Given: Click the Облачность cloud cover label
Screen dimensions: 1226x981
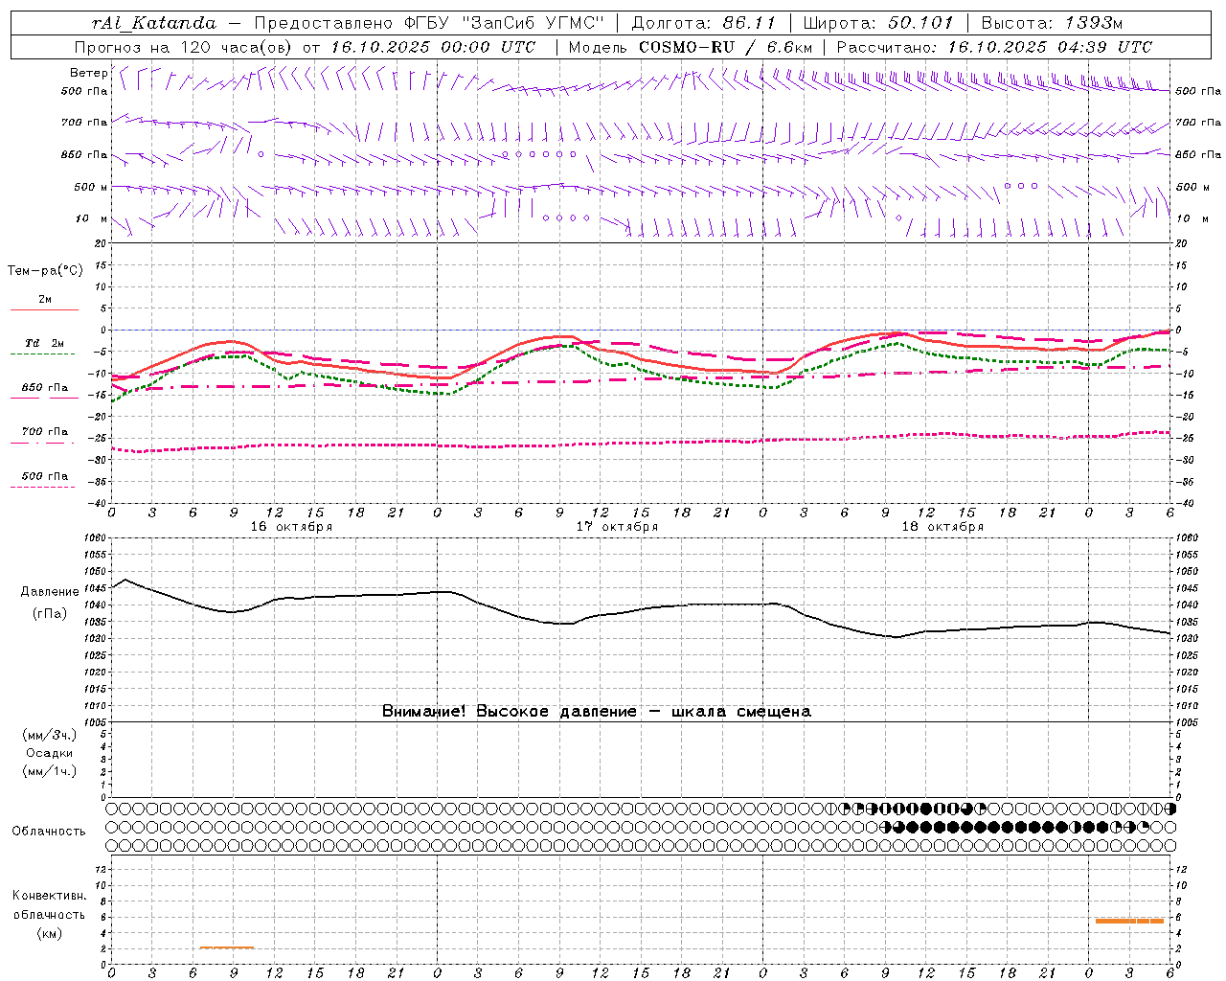Looking at the screenshot, I should [49, 832].
